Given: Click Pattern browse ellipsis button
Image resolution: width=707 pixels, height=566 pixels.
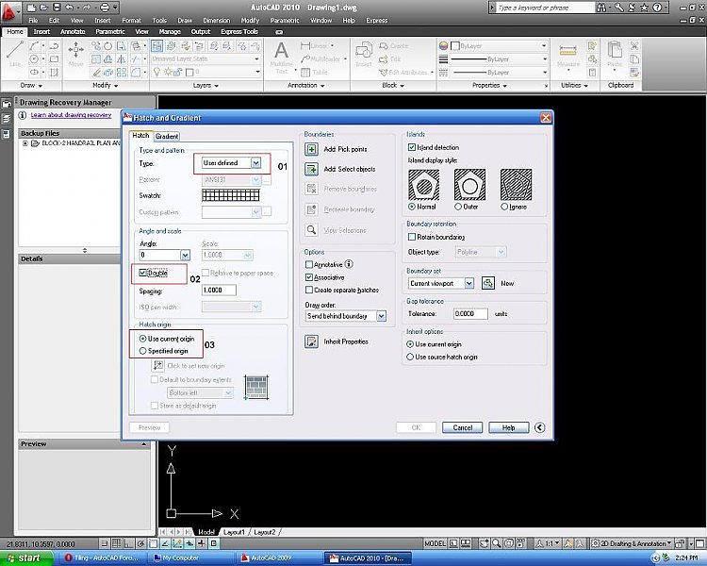Looking at the screenshot, I should (x=267, y=180).
